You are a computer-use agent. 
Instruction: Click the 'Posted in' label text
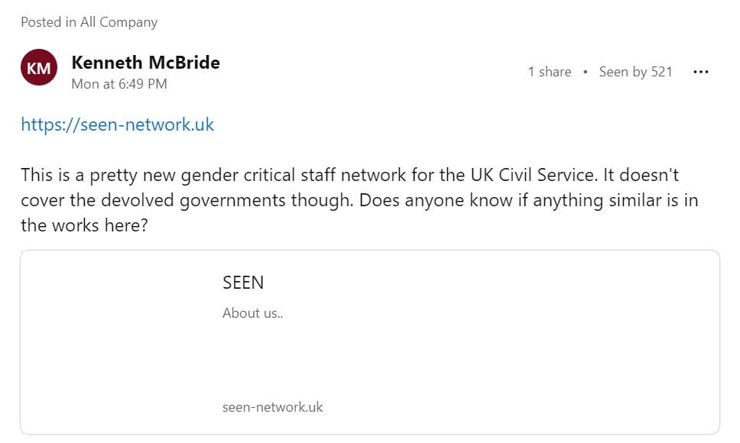(x=49, y=22)
